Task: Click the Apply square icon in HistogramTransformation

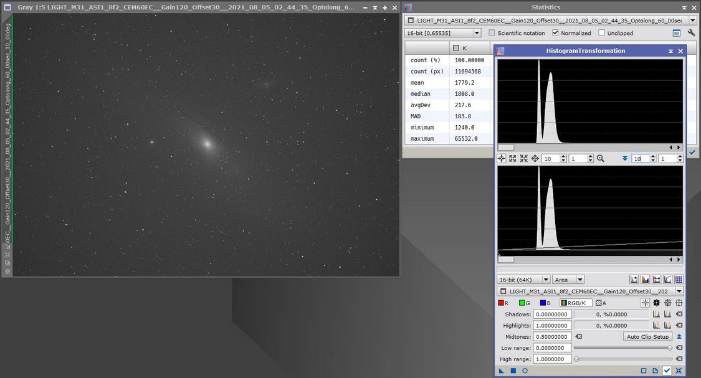Action: [513, 371]
